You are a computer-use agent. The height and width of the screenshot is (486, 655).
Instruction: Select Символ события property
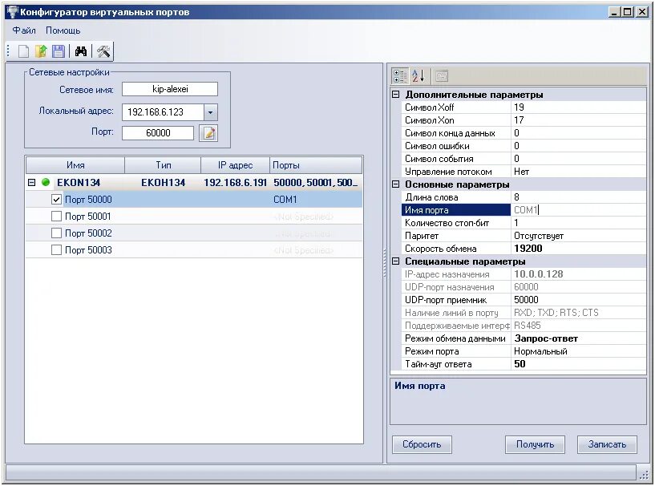click(524, 159)
